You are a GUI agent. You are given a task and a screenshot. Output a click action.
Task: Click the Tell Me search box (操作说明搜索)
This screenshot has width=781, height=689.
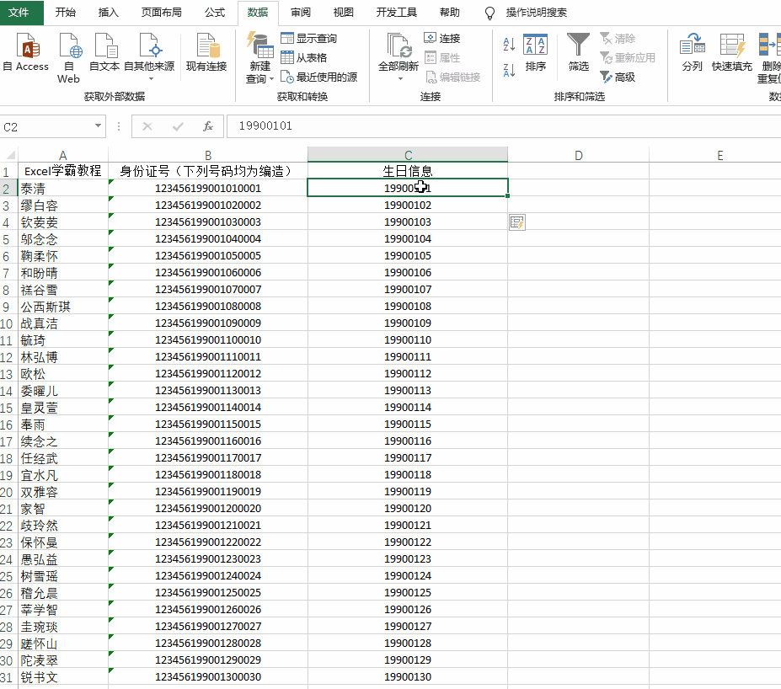(x=536, y=13)
